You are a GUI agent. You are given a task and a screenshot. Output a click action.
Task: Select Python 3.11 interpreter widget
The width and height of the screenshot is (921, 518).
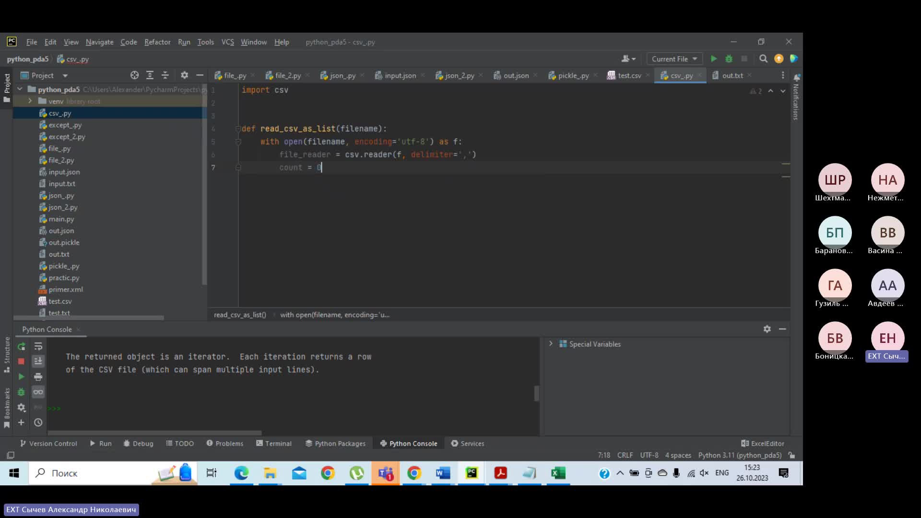pos(740,455)
